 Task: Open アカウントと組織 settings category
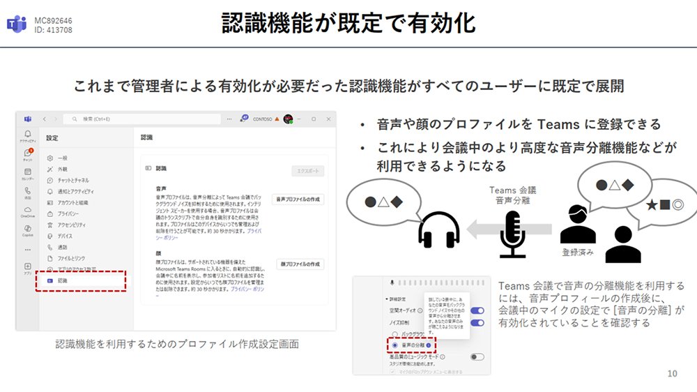tap(68, 202)
